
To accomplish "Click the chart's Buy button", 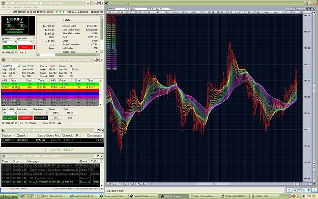I will click(125, 184).
